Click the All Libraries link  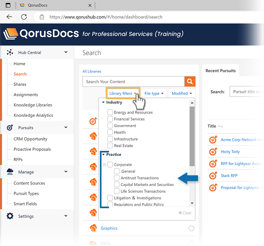pyautogui.click(x=92, y=71)
